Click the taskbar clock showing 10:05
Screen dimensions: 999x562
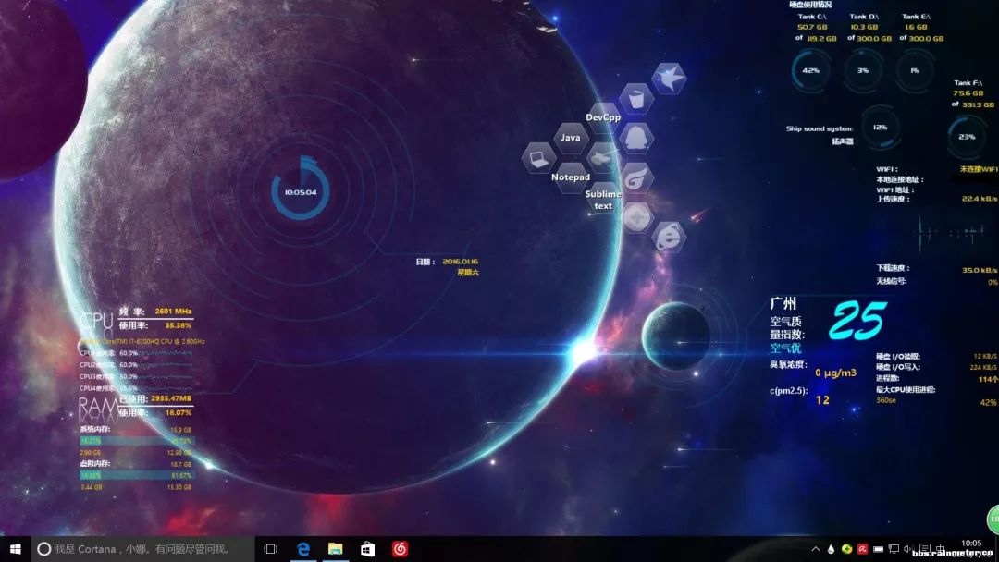coord(971,543)
